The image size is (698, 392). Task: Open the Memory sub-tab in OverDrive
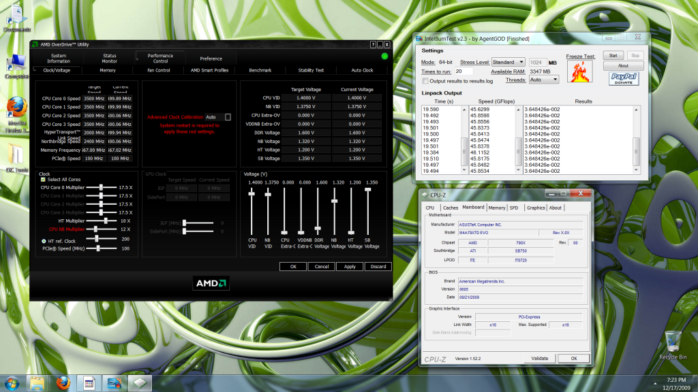pos(108,70)
